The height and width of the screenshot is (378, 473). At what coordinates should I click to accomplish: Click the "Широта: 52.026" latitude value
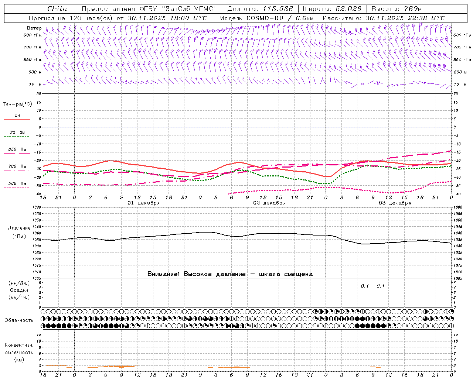click(332, 9)
